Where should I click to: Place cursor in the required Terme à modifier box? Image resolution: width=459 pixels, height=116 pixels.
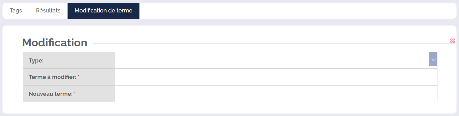coord(276,77)
